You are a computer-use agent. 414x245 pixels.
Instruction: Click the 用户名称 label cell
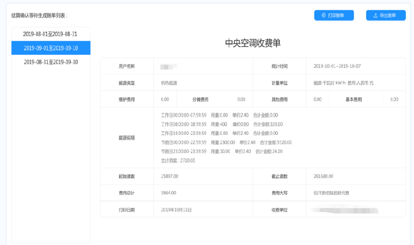coord(127,66)
